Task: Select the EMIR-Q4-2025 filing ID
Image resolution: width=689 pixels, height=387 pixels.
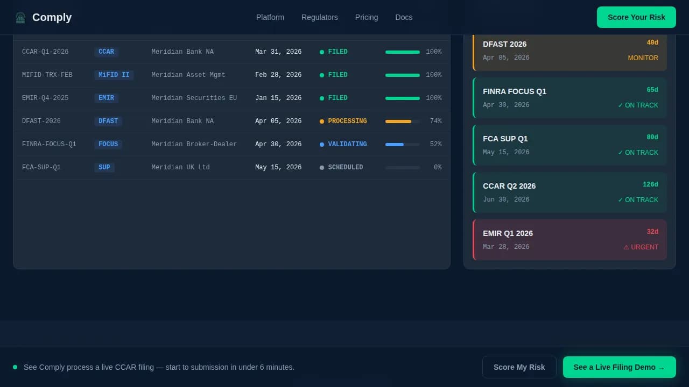Action: [45, 98]
